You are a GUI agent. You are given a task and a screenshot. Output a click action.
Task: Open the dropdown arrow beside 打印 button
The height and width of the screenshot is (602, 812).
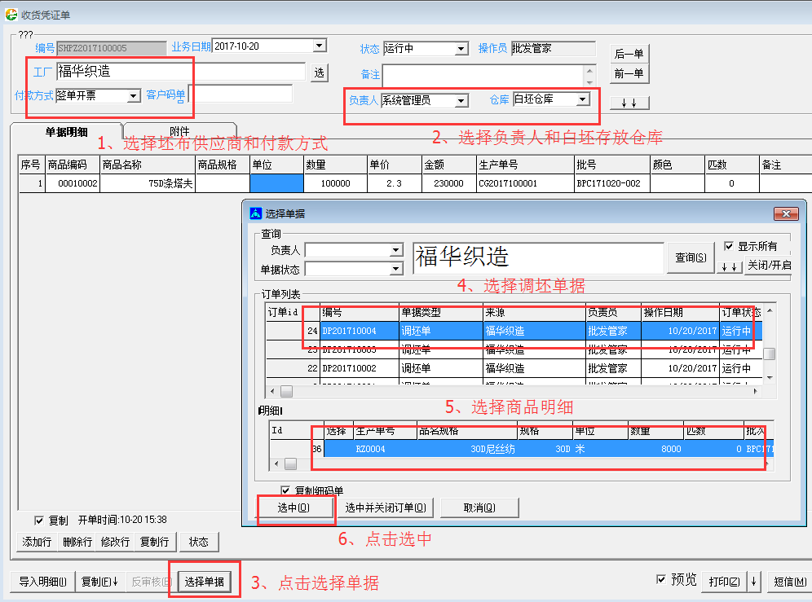(x=753, y=582)
